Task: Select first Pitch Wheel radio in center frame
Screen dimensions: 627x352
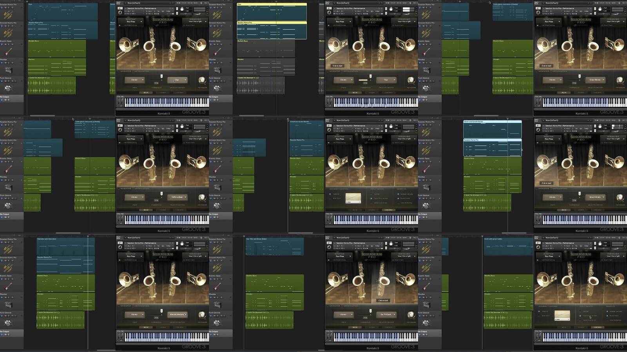Action: coord(372,194)
